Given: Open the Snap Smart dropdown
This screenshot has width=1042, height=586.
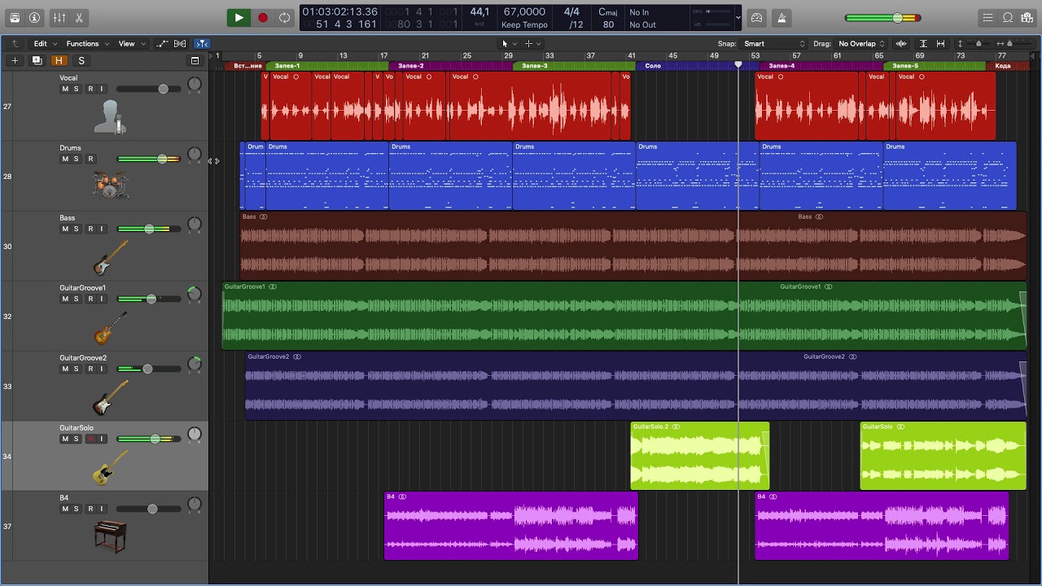Looking at the screenshot, I should click(x=773, y=43).
